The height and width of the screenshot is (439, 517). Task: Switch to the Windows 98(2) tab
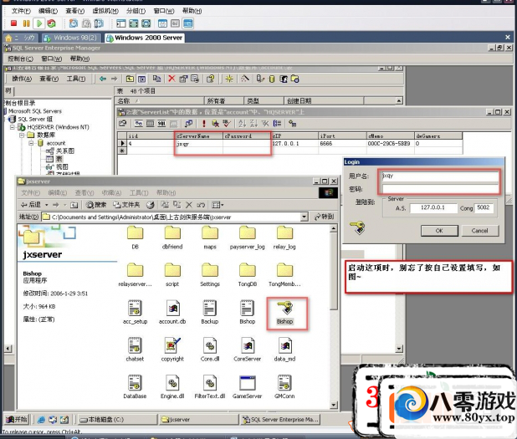[x=70, y=38]
